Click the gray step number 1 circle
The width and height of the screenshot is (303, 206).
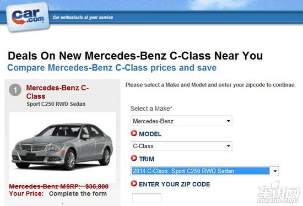[15, 90]
